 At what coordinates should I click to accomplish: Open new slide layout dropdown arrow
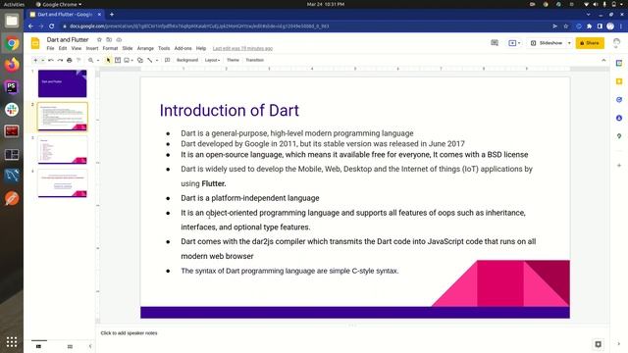(42, 60)
